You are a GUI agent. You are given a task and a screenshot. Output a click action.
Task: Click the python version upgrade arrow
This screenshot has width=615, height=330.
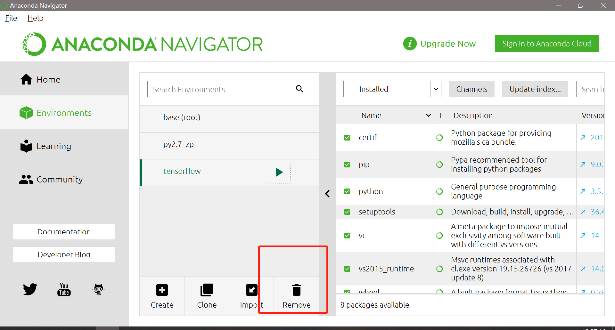(583, 191)
